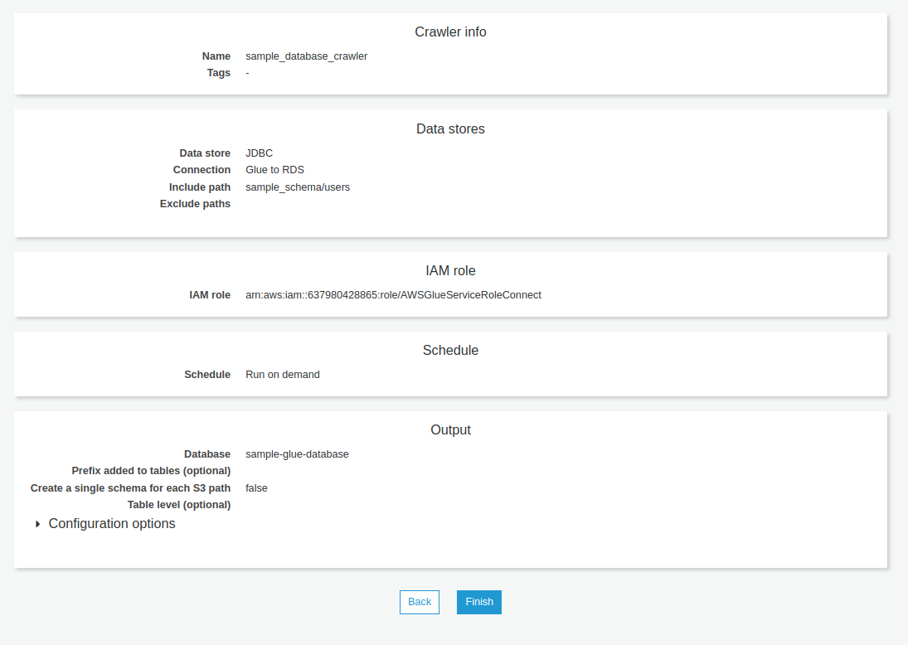Click the IAM role section heading
The width and height of the screenshot is (908, 645).
click(450, 271)
